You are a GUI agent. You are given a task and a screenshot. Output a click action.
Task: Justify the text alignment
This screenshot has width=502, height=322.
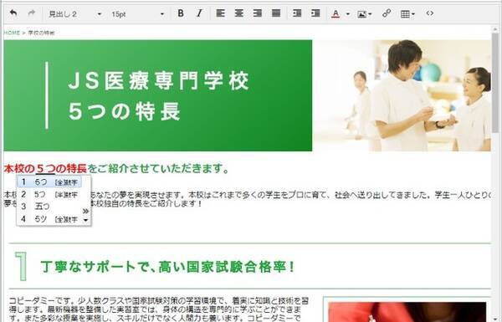tap(276, 13)
